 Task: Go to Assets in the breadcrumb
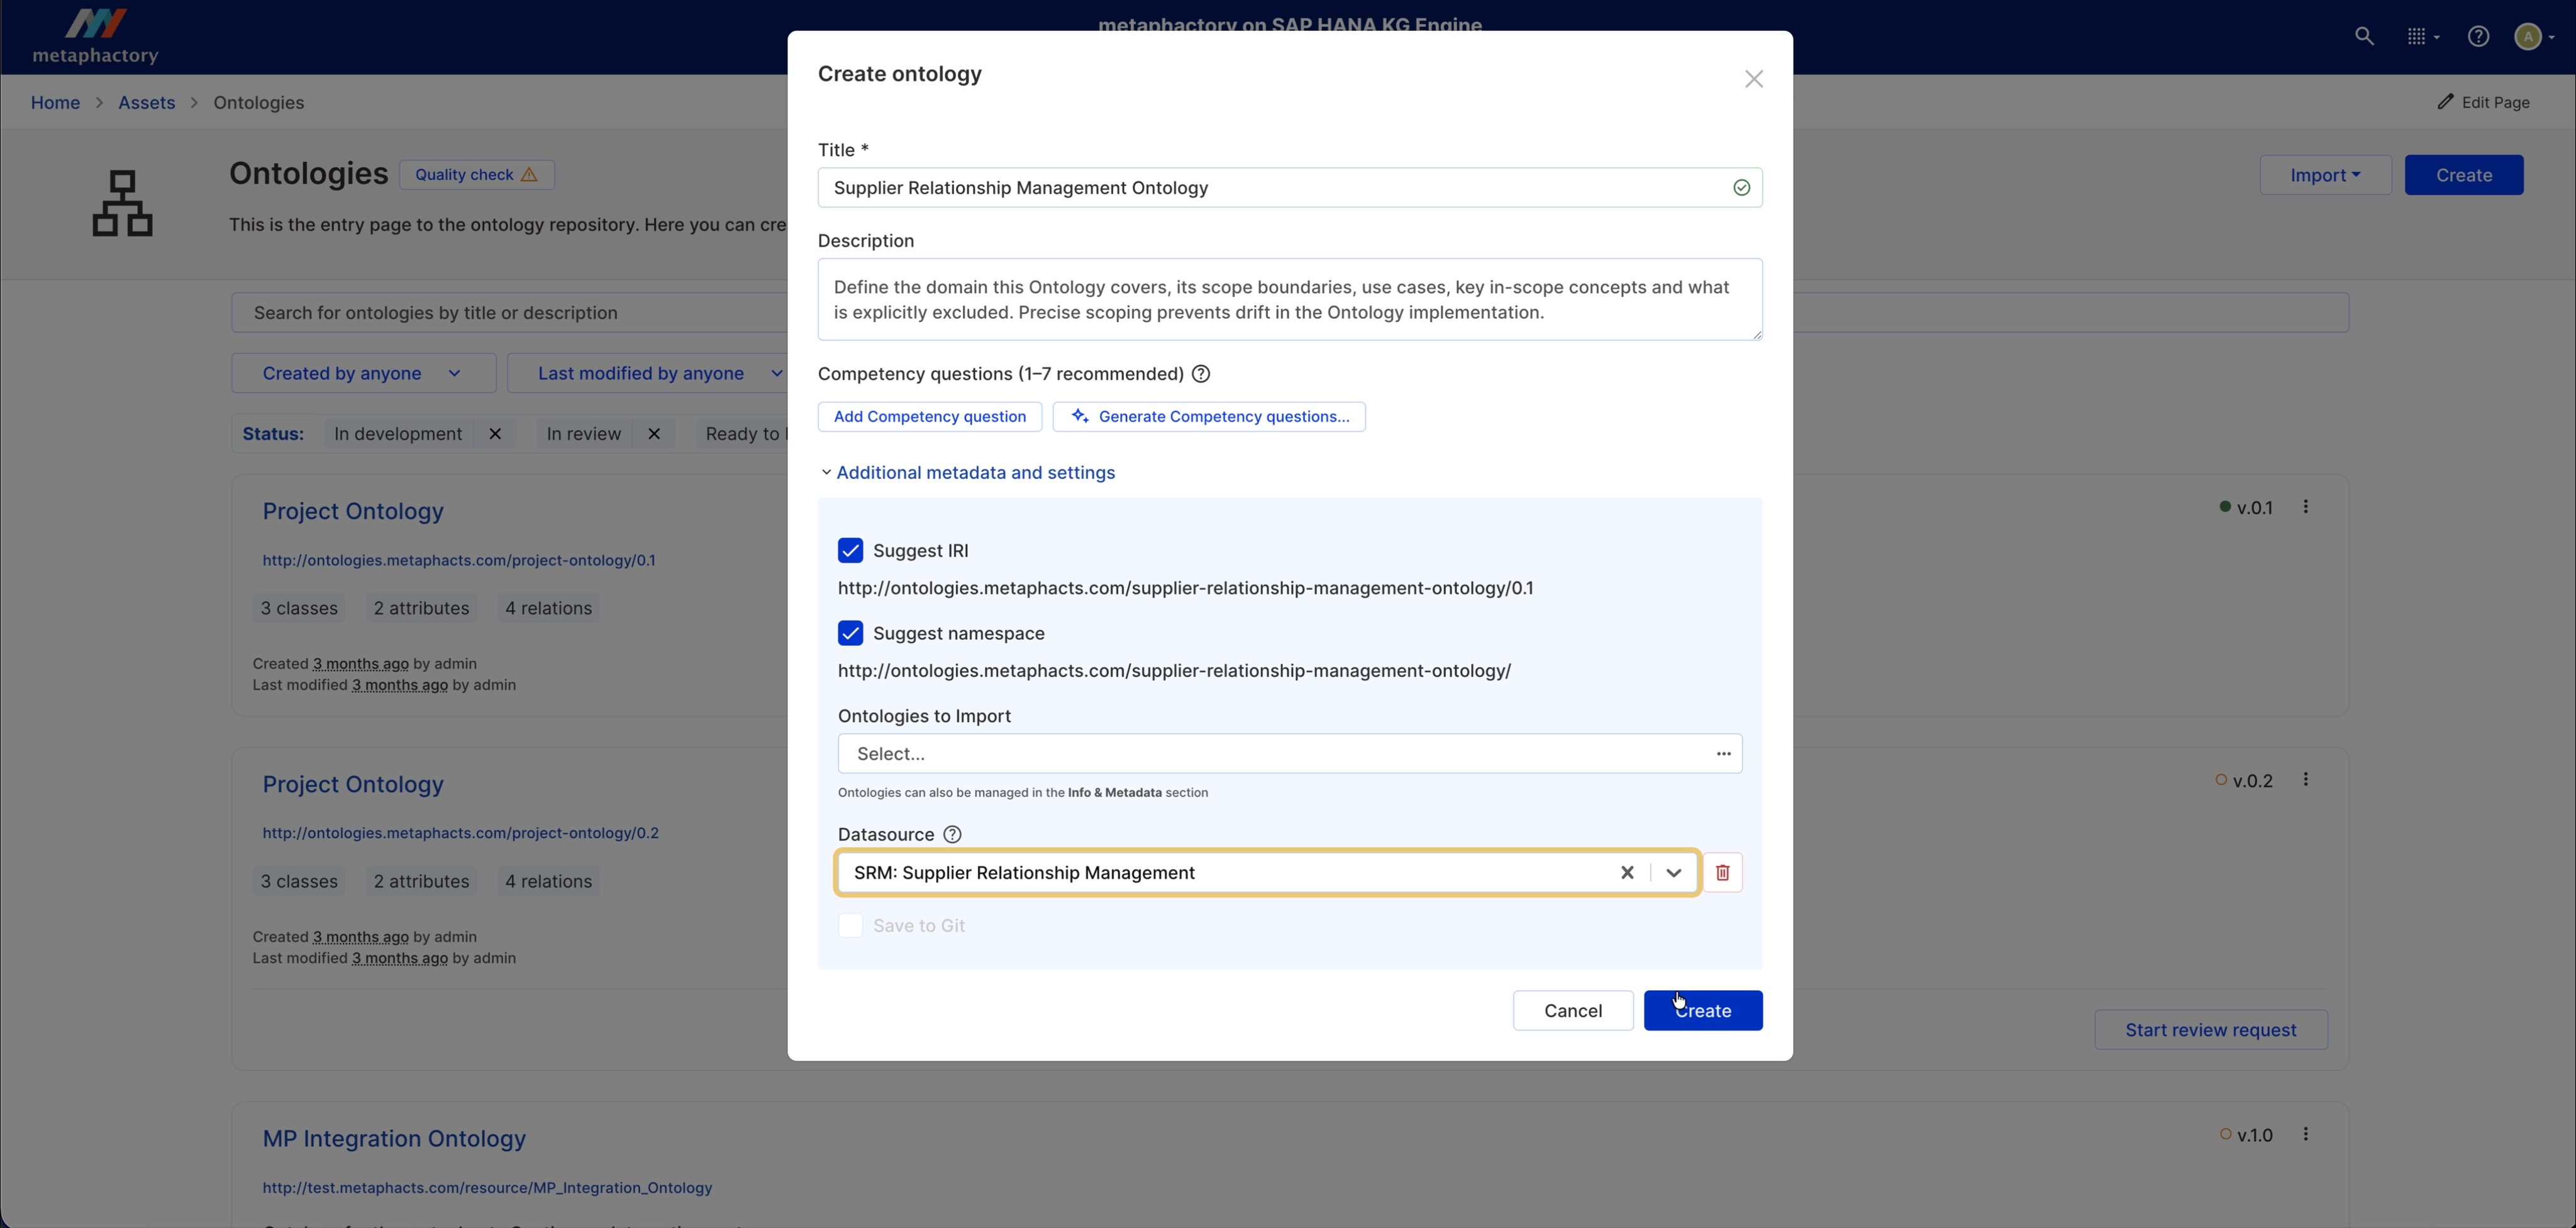(146, 103)
